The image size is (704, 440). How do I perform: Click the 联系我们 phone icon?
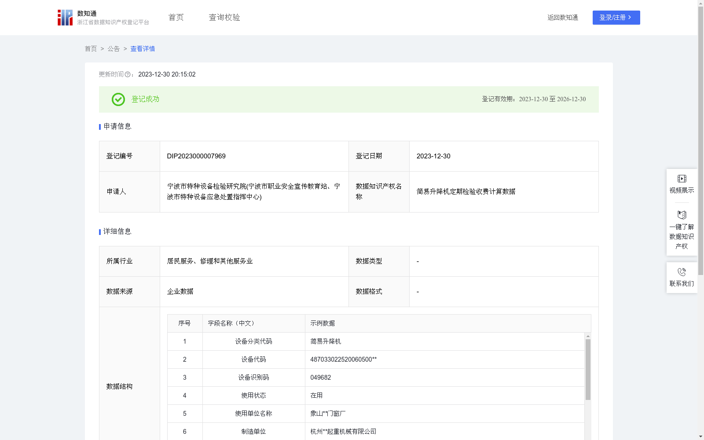682,272
